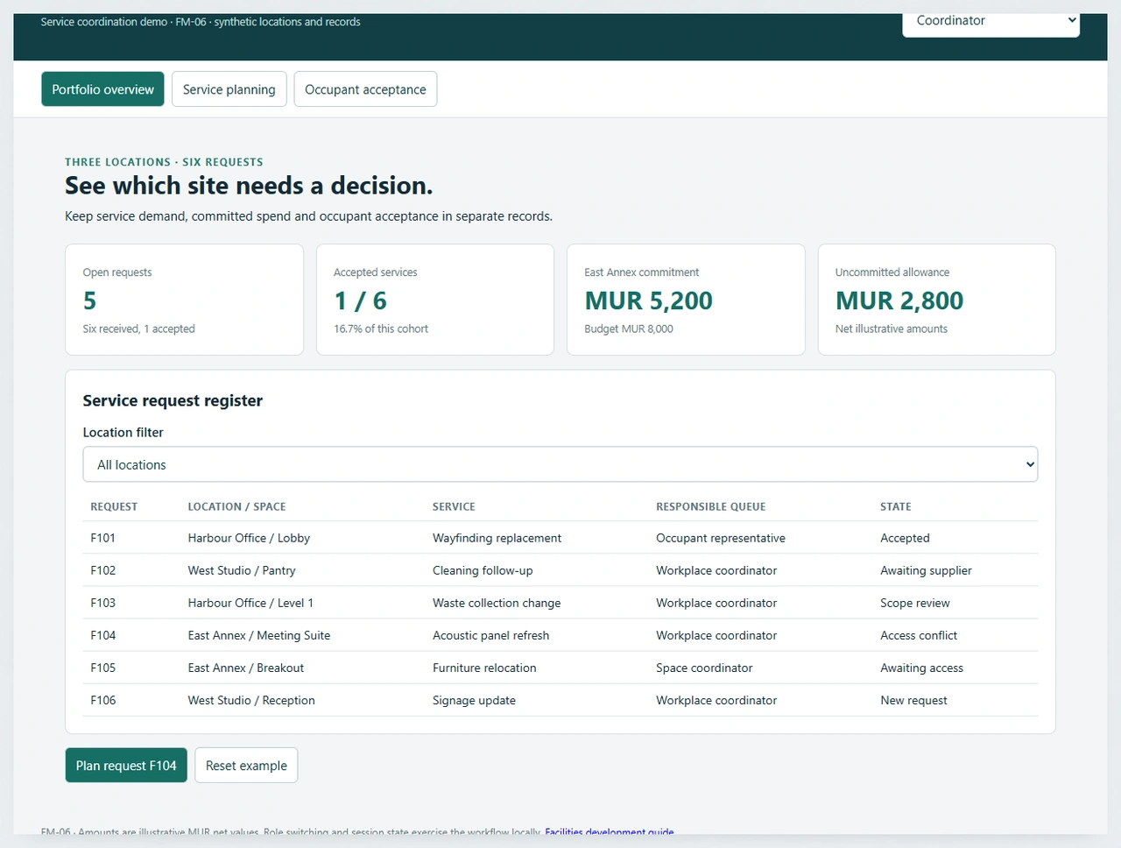1121x848 pixels.
Task: Select the Acoustic panel refresh service
Action: click(x=490, y=635)
